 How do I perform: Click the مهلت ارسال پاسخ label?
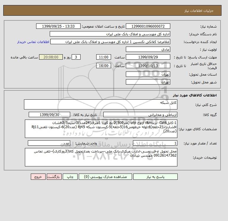(203, 57)
